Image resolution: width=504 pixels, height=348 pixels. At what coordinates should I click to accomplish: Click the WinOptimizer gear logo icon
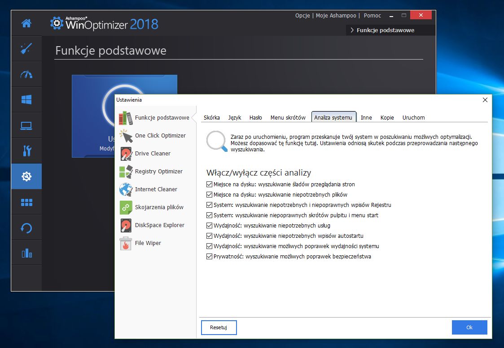(x=57, y=23)
